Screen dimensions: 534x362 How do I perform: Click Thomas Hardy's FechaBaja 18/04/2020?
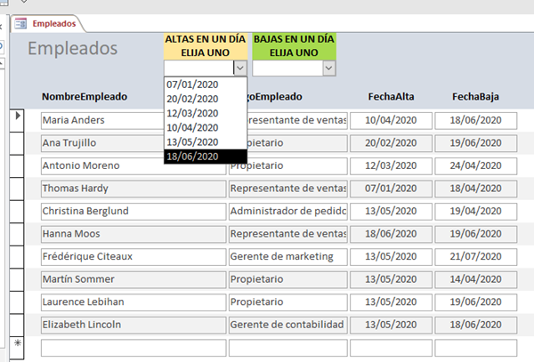tap(476, 189)
